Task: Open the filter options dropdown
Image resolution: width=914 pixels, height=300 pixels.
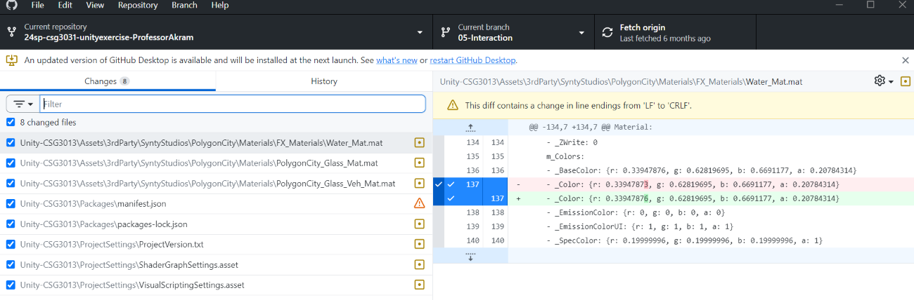Action: tap(23, 104)
